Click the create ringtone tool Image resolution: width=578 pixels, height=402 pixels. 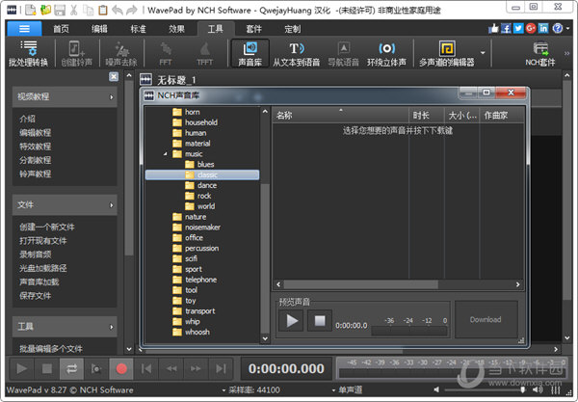(77, 54)
